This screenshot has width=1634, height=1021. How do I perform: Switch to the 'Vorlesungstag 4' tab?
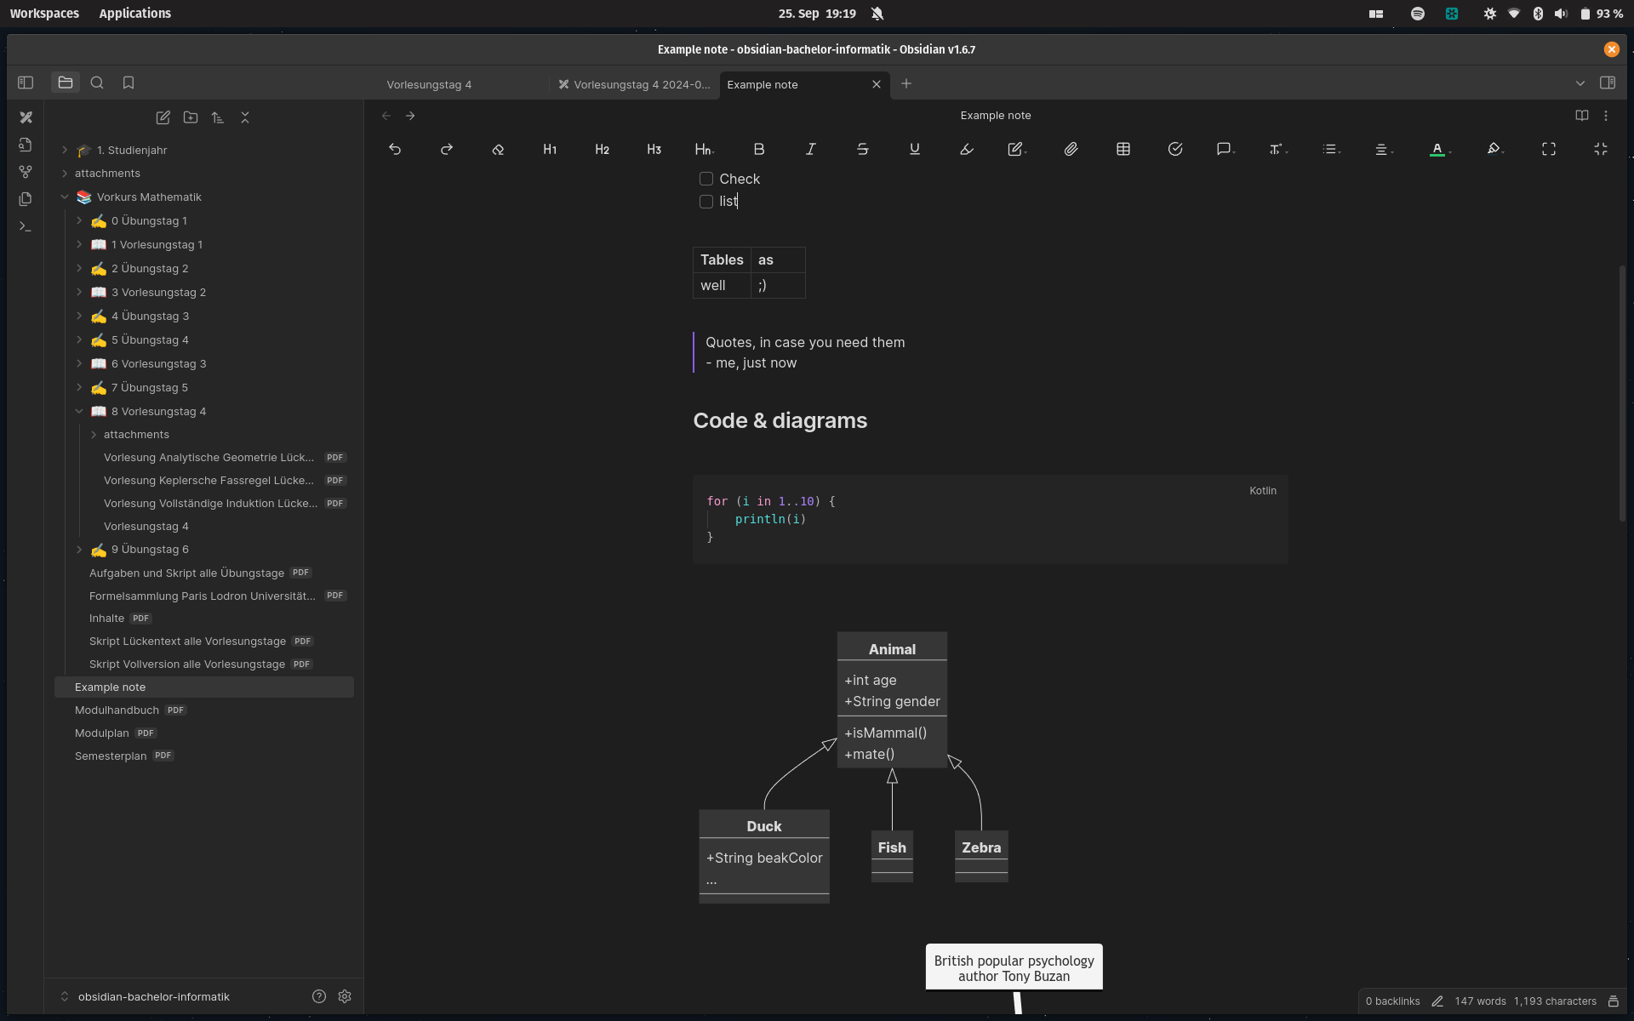click(429, 84)
